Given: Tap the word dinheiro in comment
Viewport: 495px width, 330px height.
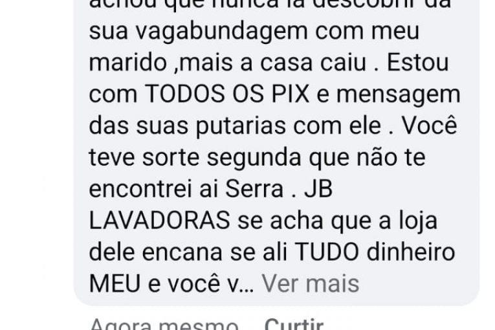Looking at the screenshot, I should point(411,252).
